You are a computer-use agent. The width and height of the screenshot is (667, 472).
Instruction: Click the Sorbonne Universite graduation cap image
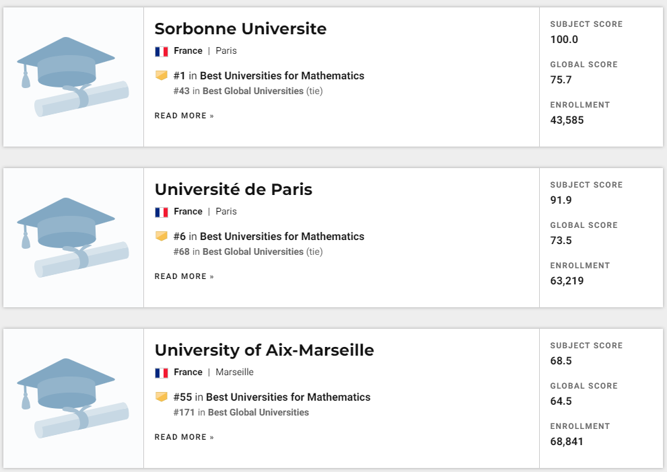click(x=73, y=77)
